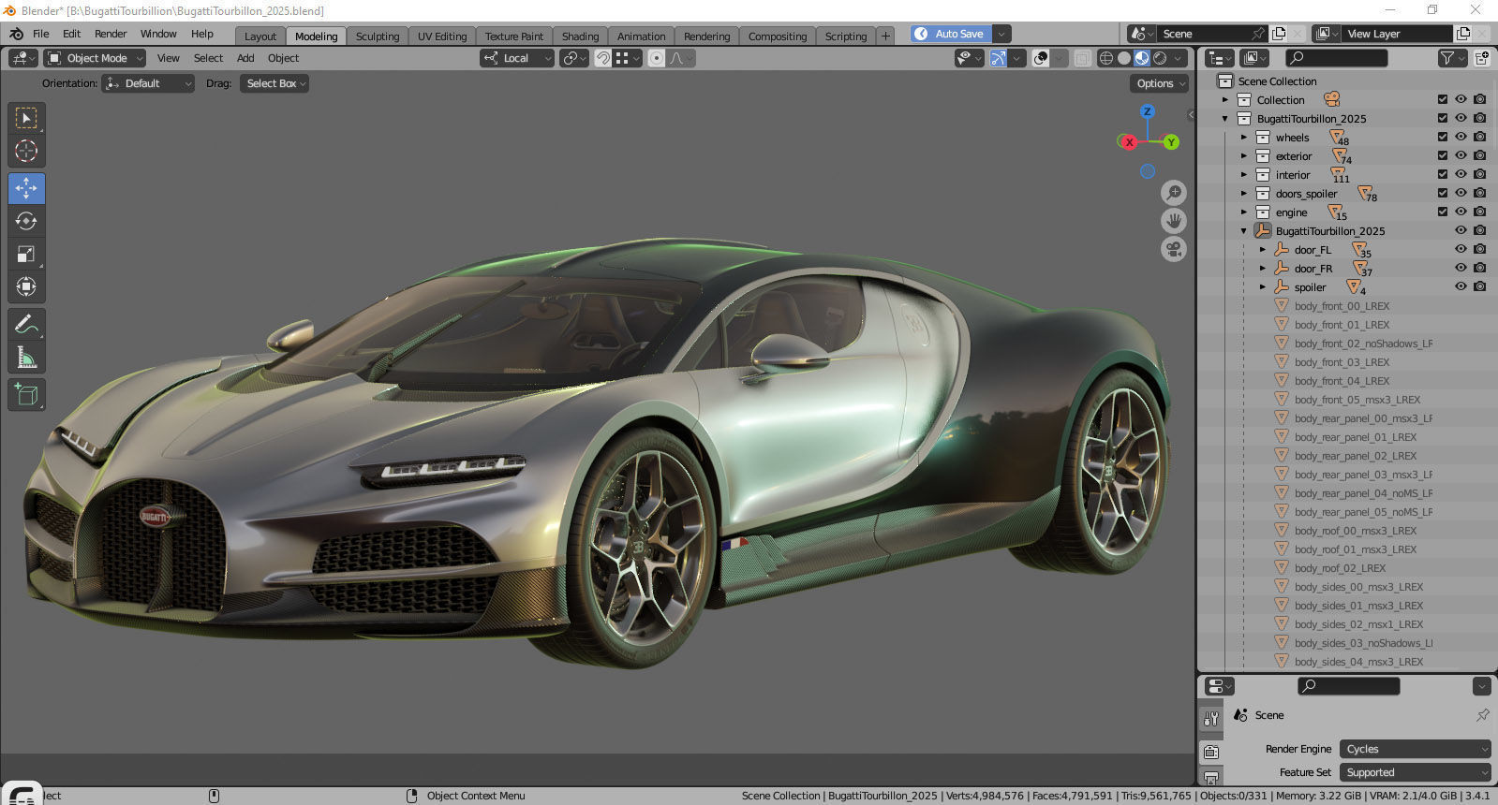Click the properties panel search field
This screenshot has height=805, width=1498.
1348,686
